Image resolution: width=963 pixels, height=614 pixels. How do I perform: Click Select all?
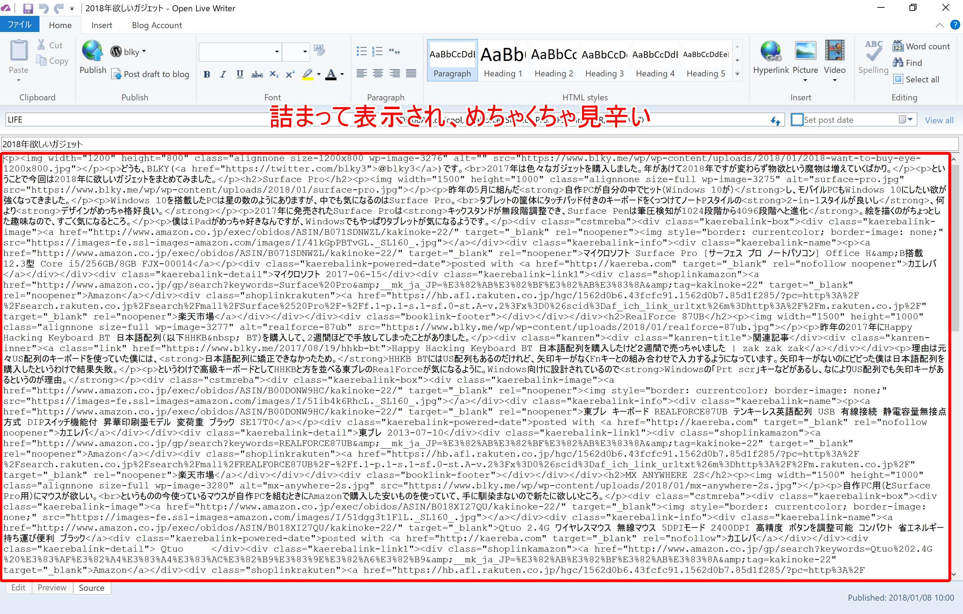(x=916, y=79)
